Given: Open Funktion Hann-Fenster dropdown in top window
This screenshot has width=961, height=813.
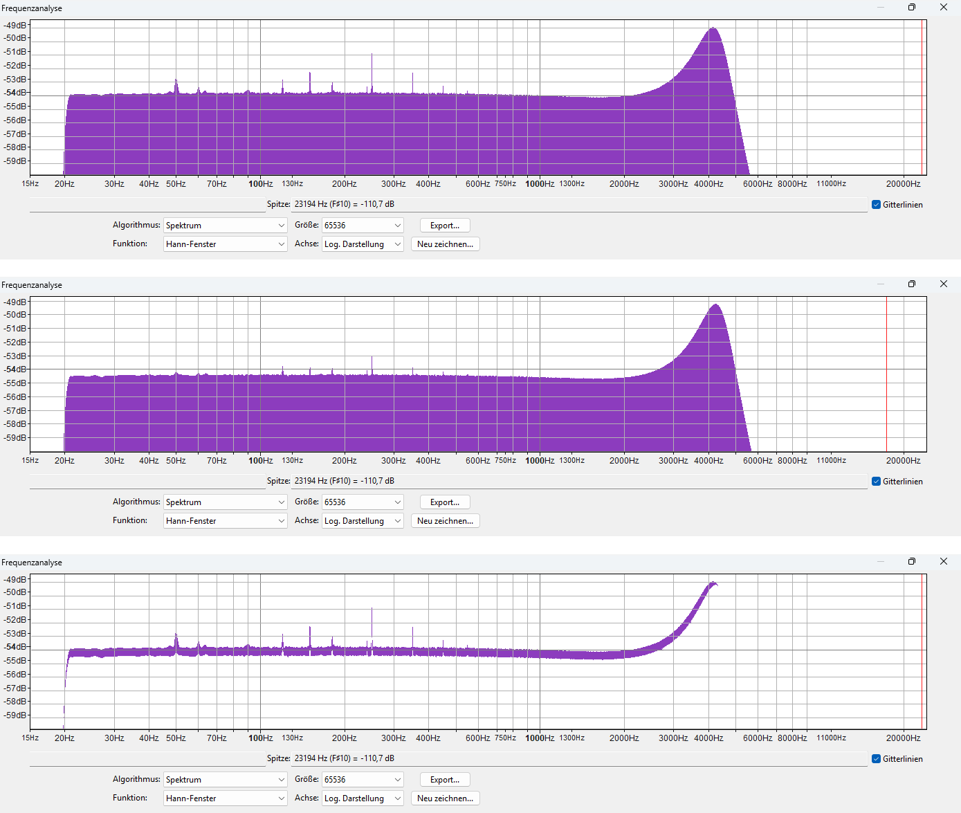Looking at the screenshot, I should point(225,244).
